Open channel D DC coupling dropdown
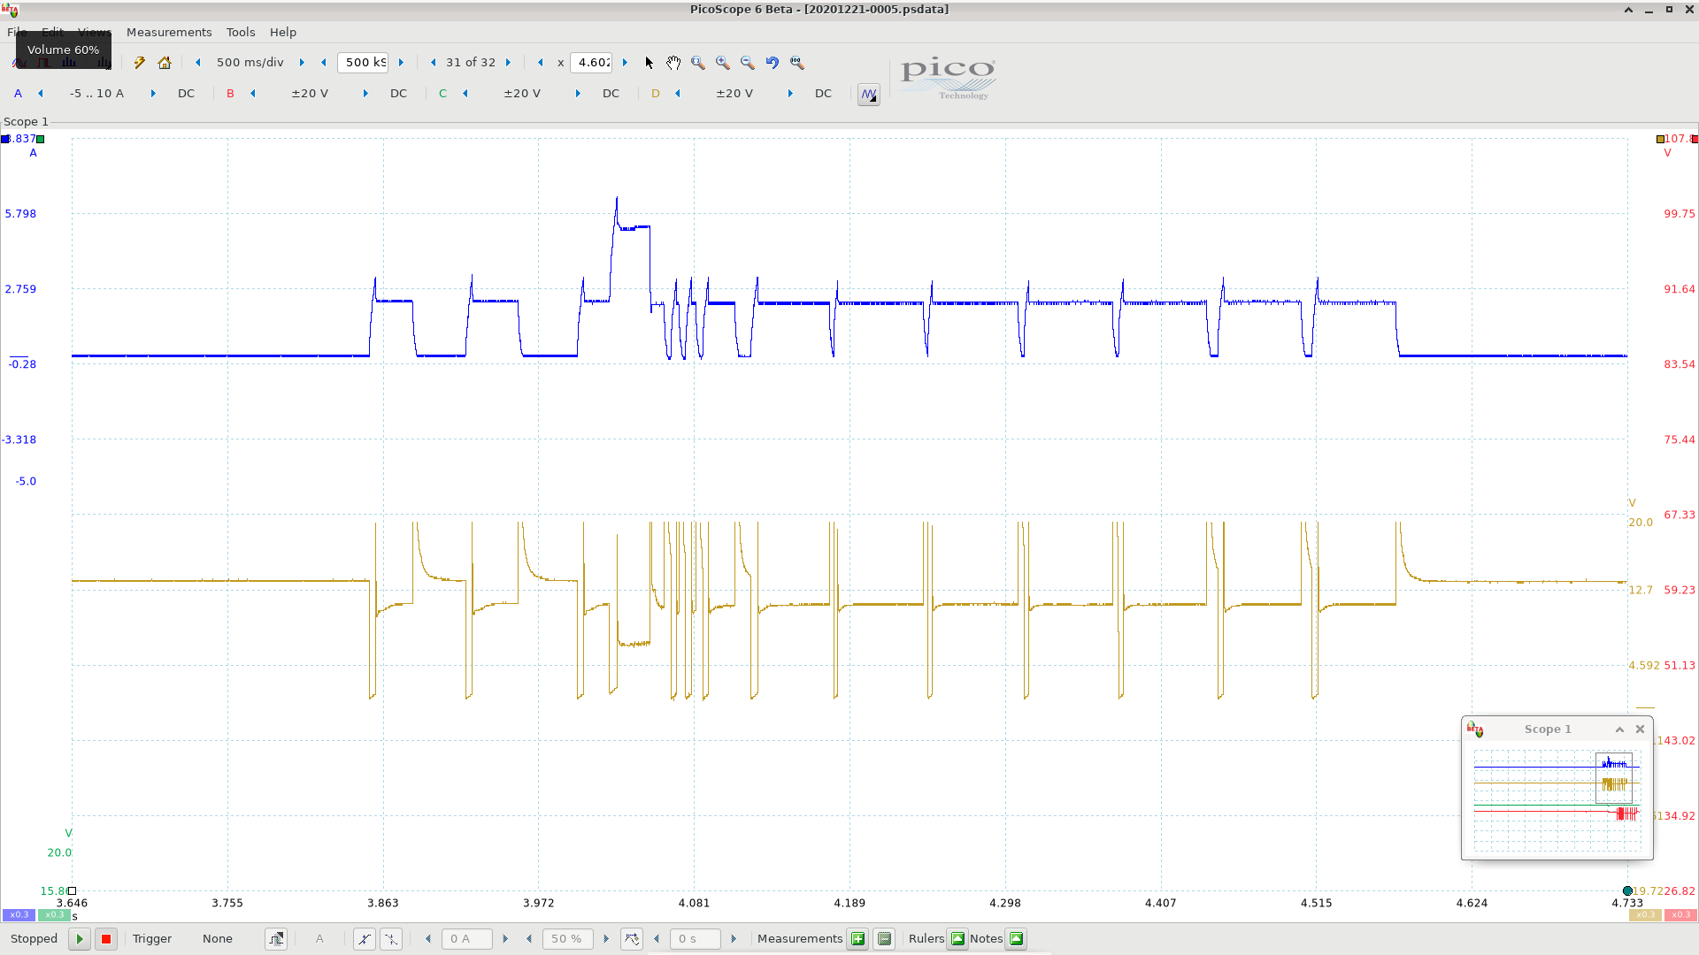1699x955 pixels. click(823, 94)
